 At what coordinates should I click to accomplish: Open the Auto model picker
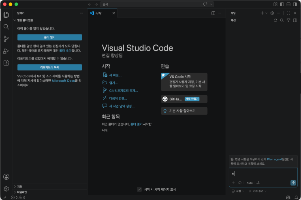point(250,183)
